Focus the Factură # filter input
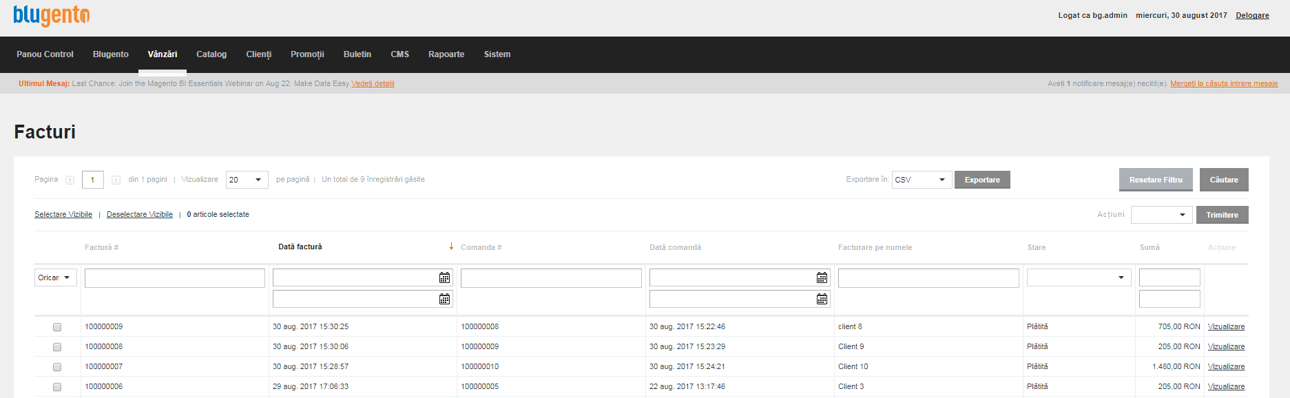 pyautogui.click(x=175, y=277)
